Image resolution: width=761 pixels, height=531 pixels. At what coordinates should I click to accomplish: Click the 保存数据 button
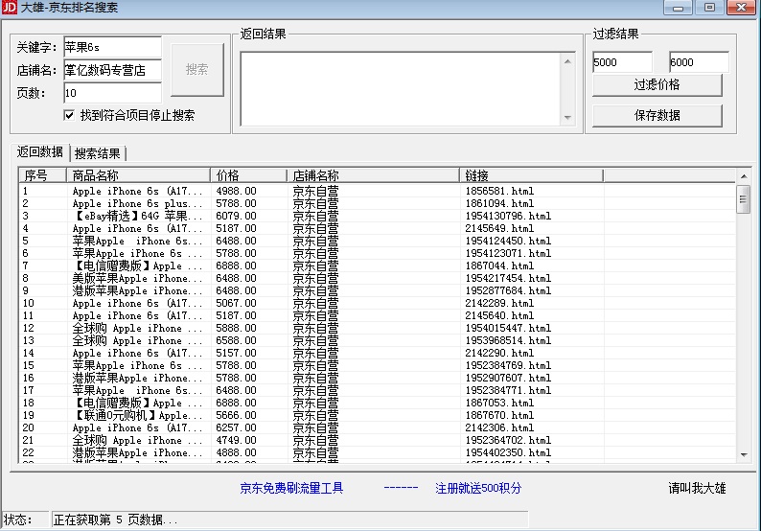click(657, 116)
